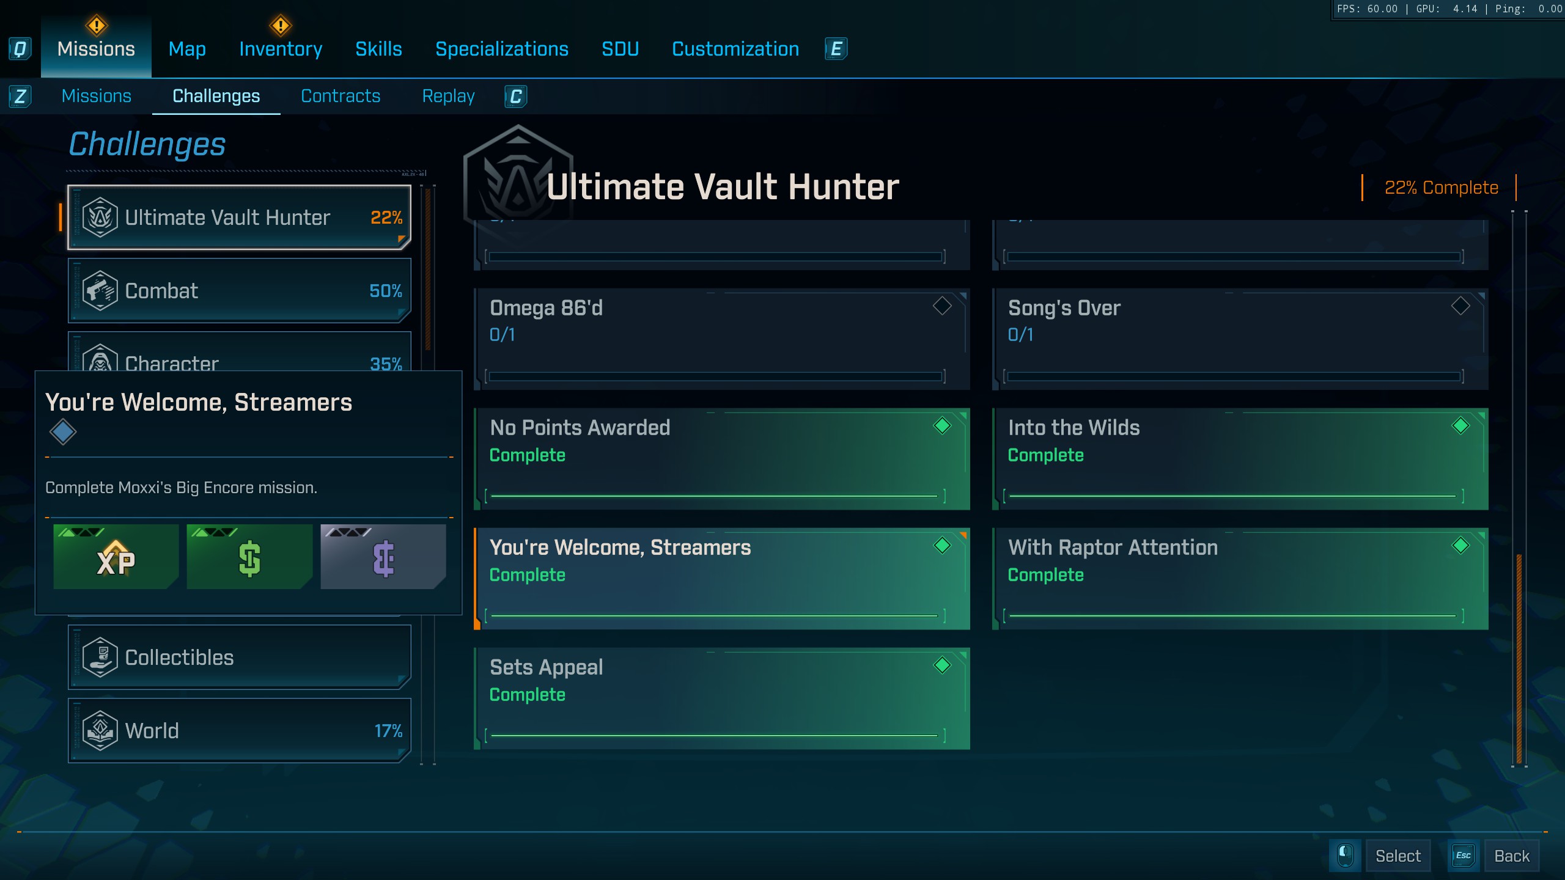Click the Omega 86'd progress bar
Screen dimensions: 1565x880
[715, 376]
